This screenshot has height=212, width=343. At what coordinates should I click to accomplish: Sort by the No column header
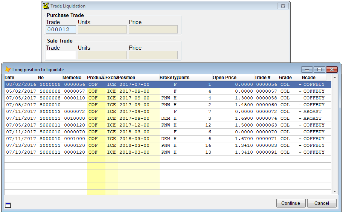[x=50, y=78]
